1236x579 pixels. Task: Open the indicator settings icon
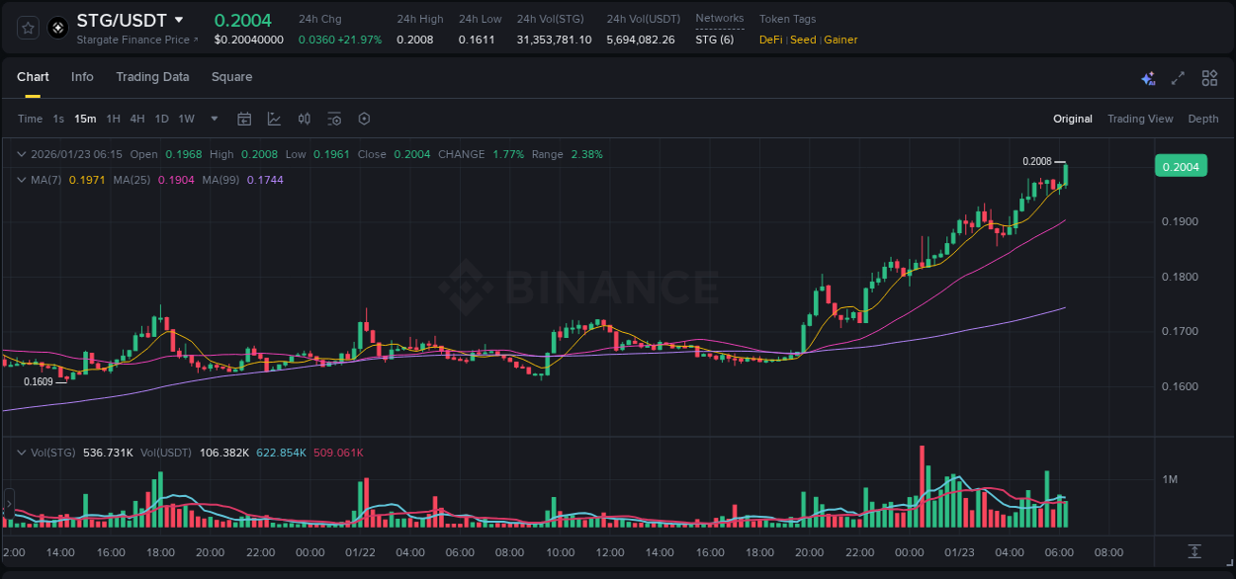[334, 119]
